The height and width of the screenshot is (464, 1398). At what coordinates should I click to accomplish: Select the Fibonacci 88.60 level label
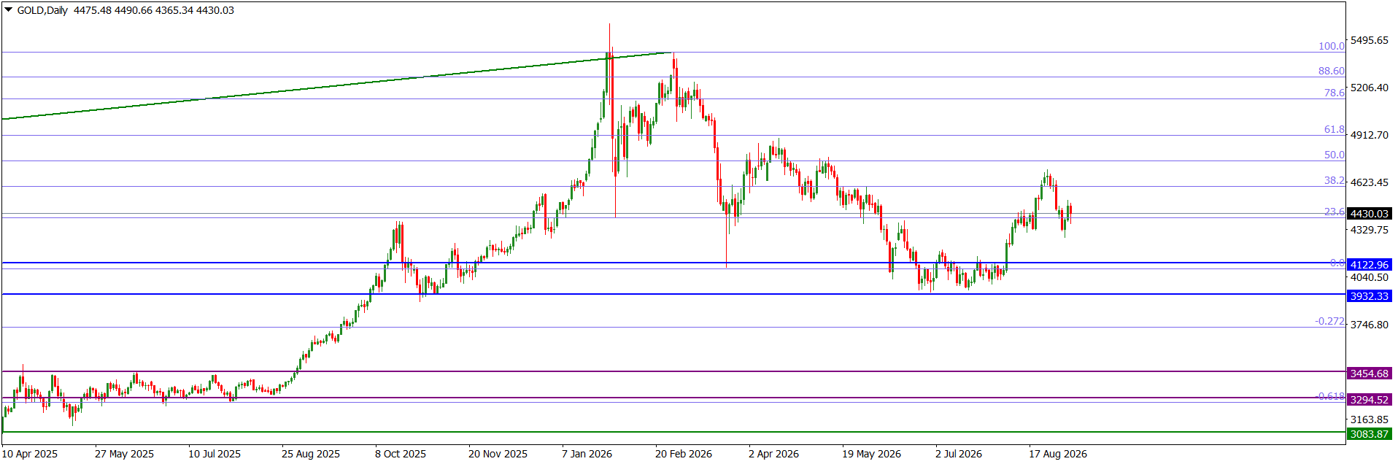tap(1331, 71)
